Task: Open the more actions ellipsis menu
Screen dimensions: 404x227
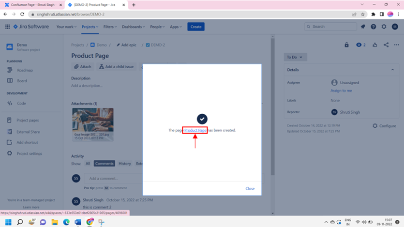Action: [397, 45]
